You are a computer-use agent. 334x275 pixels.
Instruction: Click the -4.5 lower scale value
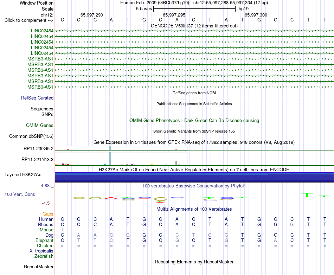coord(46,203)
